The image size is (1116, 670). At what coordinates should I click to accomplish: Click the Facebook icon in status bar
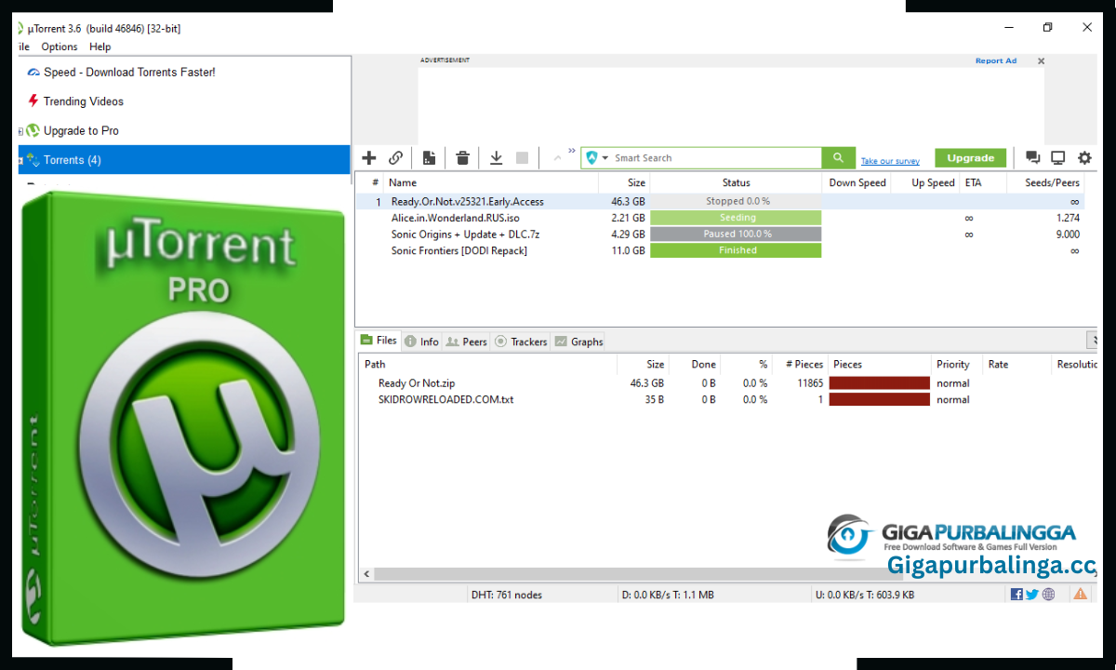coord(1016,594)
